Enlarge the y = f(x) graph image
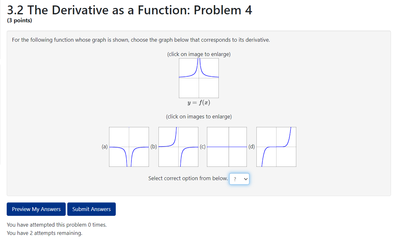398x247 pixels. [x=199, y=78]
